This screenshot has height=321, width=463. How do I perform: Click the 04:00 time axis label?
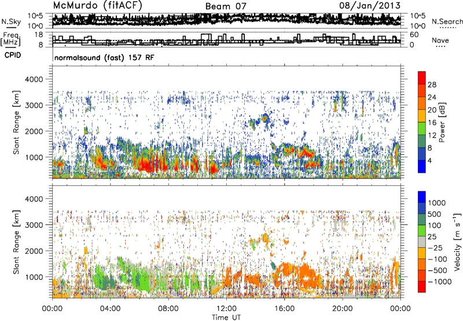pyautogui.click(x=110, y=309)
